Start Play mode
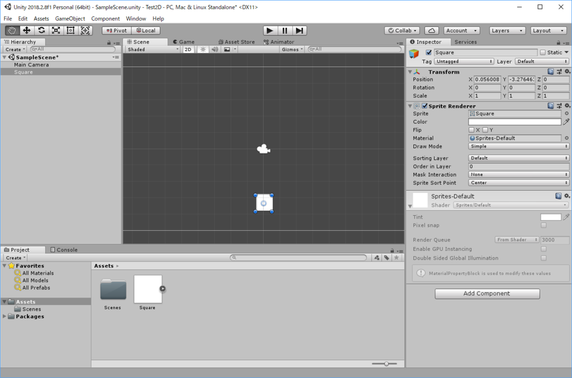Screen dimensions: 572x378 270,31
